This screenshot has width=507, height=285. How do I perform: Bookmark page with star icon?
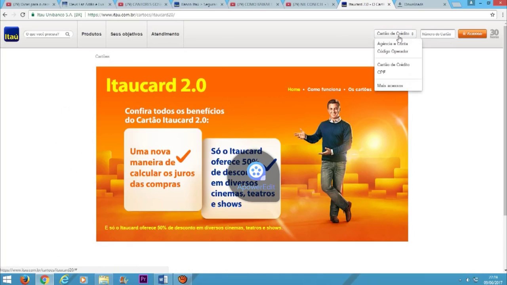[493, 15]
